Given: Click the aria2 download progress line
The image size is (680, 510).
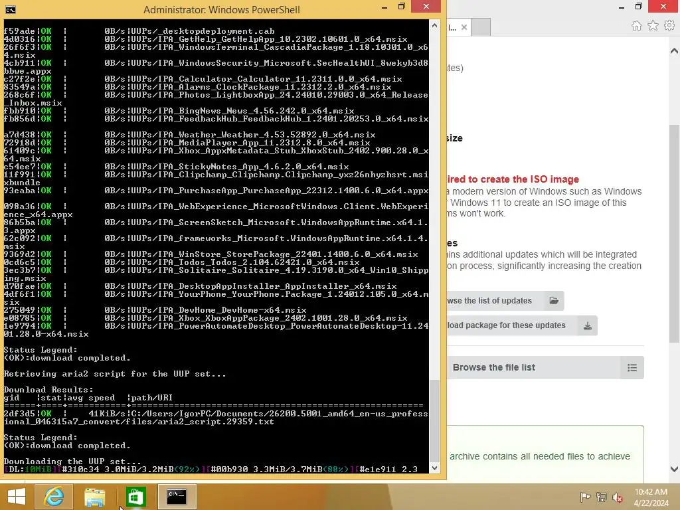Looking at the screenshot, I should point(211,469).
